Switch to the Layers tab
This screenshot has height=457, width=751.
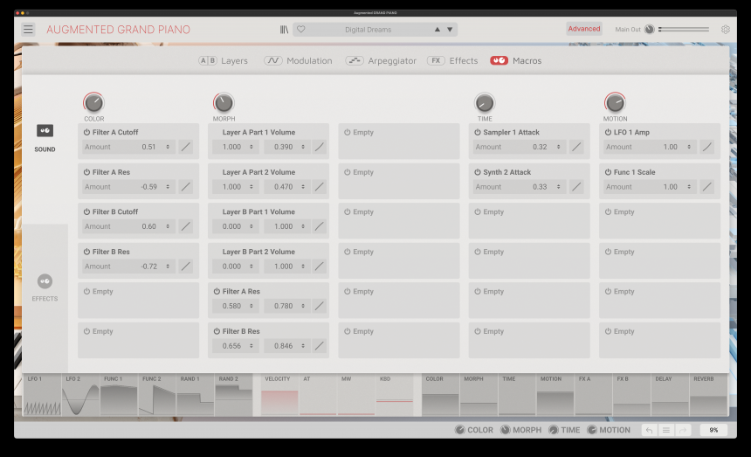224,61
